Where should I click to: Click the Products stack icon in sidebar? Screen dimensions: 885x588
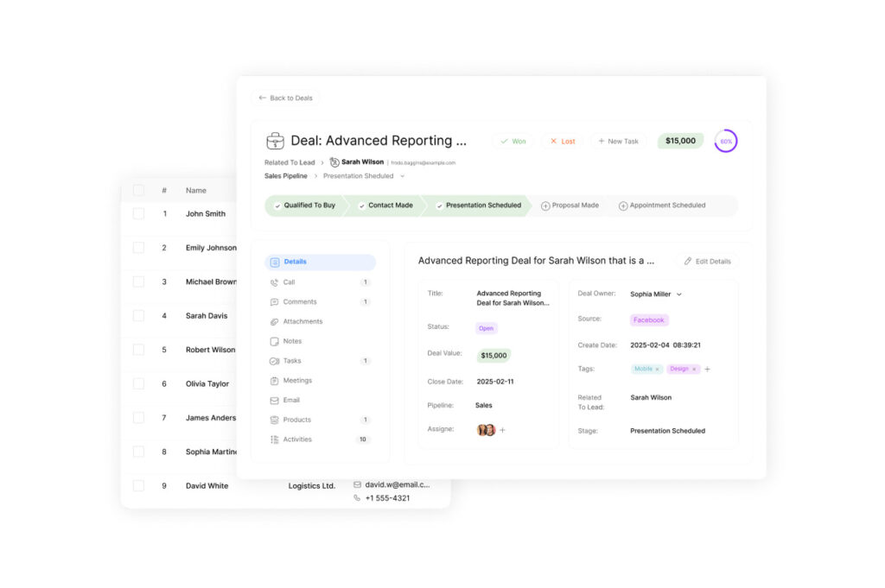tap(274, 420)
